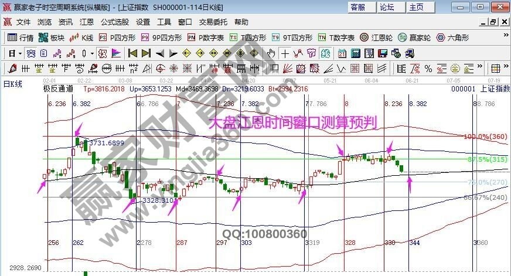Switch to the K线 candlestick chart
The width and height of the screenshot is (511, 276).
[x=81, y=38]
